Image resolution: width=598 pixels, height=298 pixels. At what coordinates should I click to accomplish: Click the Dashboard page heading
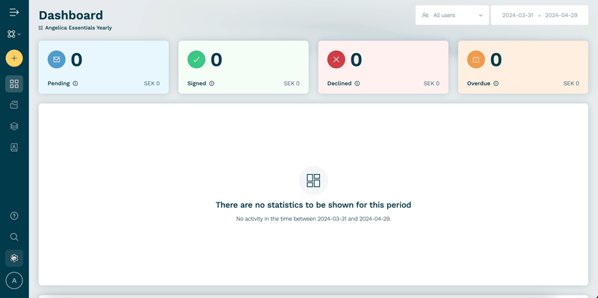[71, 15]
